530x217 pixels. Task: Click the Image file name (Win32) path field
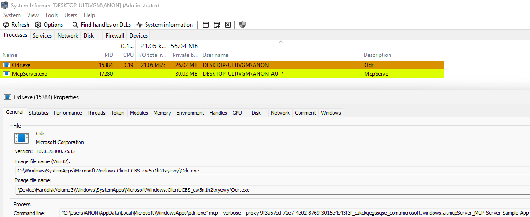tap(273, 171)
